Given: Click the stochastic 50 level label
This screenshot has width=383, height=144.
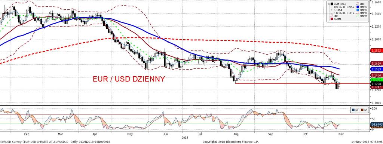Looking at the screenshot, I should [374, 119].
